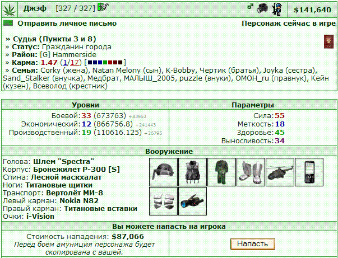Click combat level value 33
338x258 pixels.
point(86,116)
